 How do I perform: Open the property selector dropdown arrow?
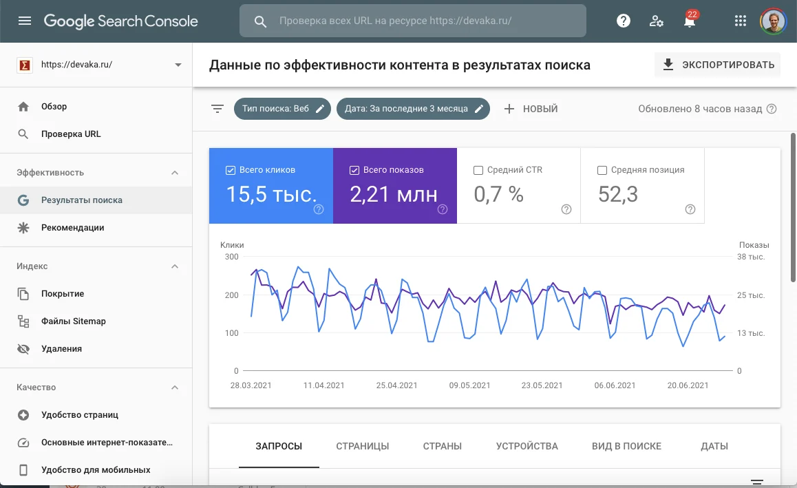[178, 65]
